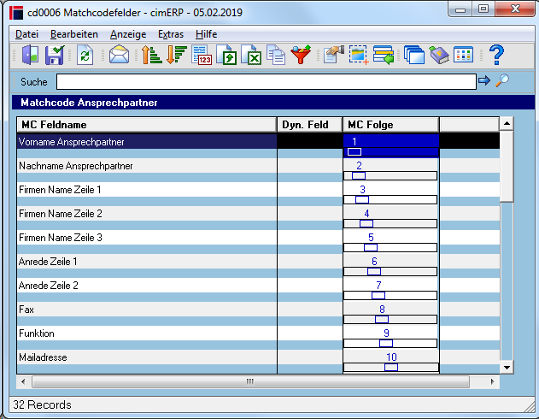The image size is (539, 419).
Task: Click the vertical scrollbar down arrow
Action: [507, 367]
